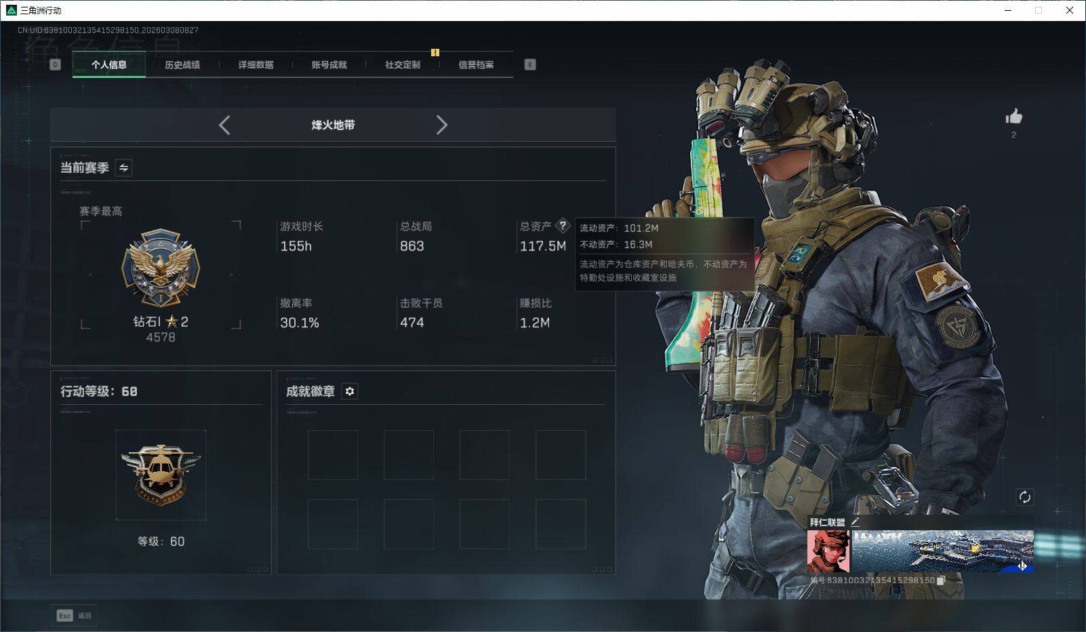1086x632 pixels.
Task: Click the rank score 4578
Action: tap(161, 337)
